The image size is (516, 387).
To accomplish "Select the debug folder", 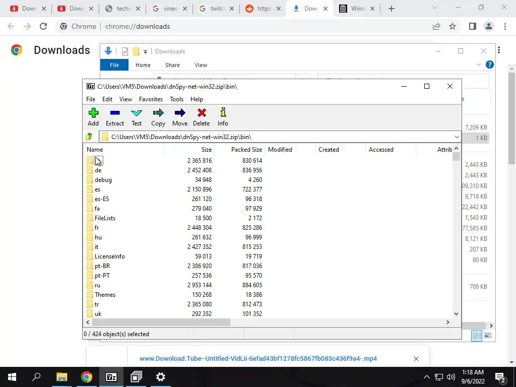I will 103,180.
